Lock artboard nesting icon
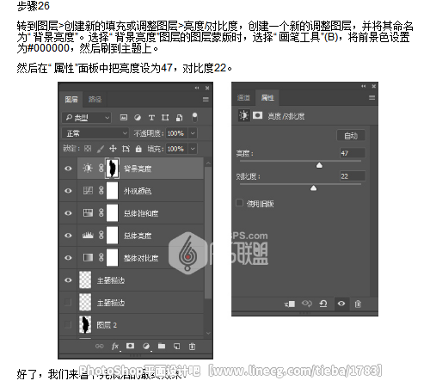This screenshot has height=387, width=430. [126, 149]
